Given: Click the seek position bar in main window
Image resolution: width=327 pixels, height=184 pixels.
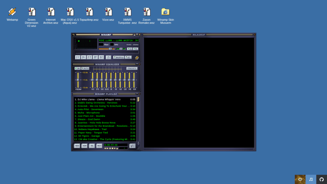Looking at the screenshot, I should point(107,53).
